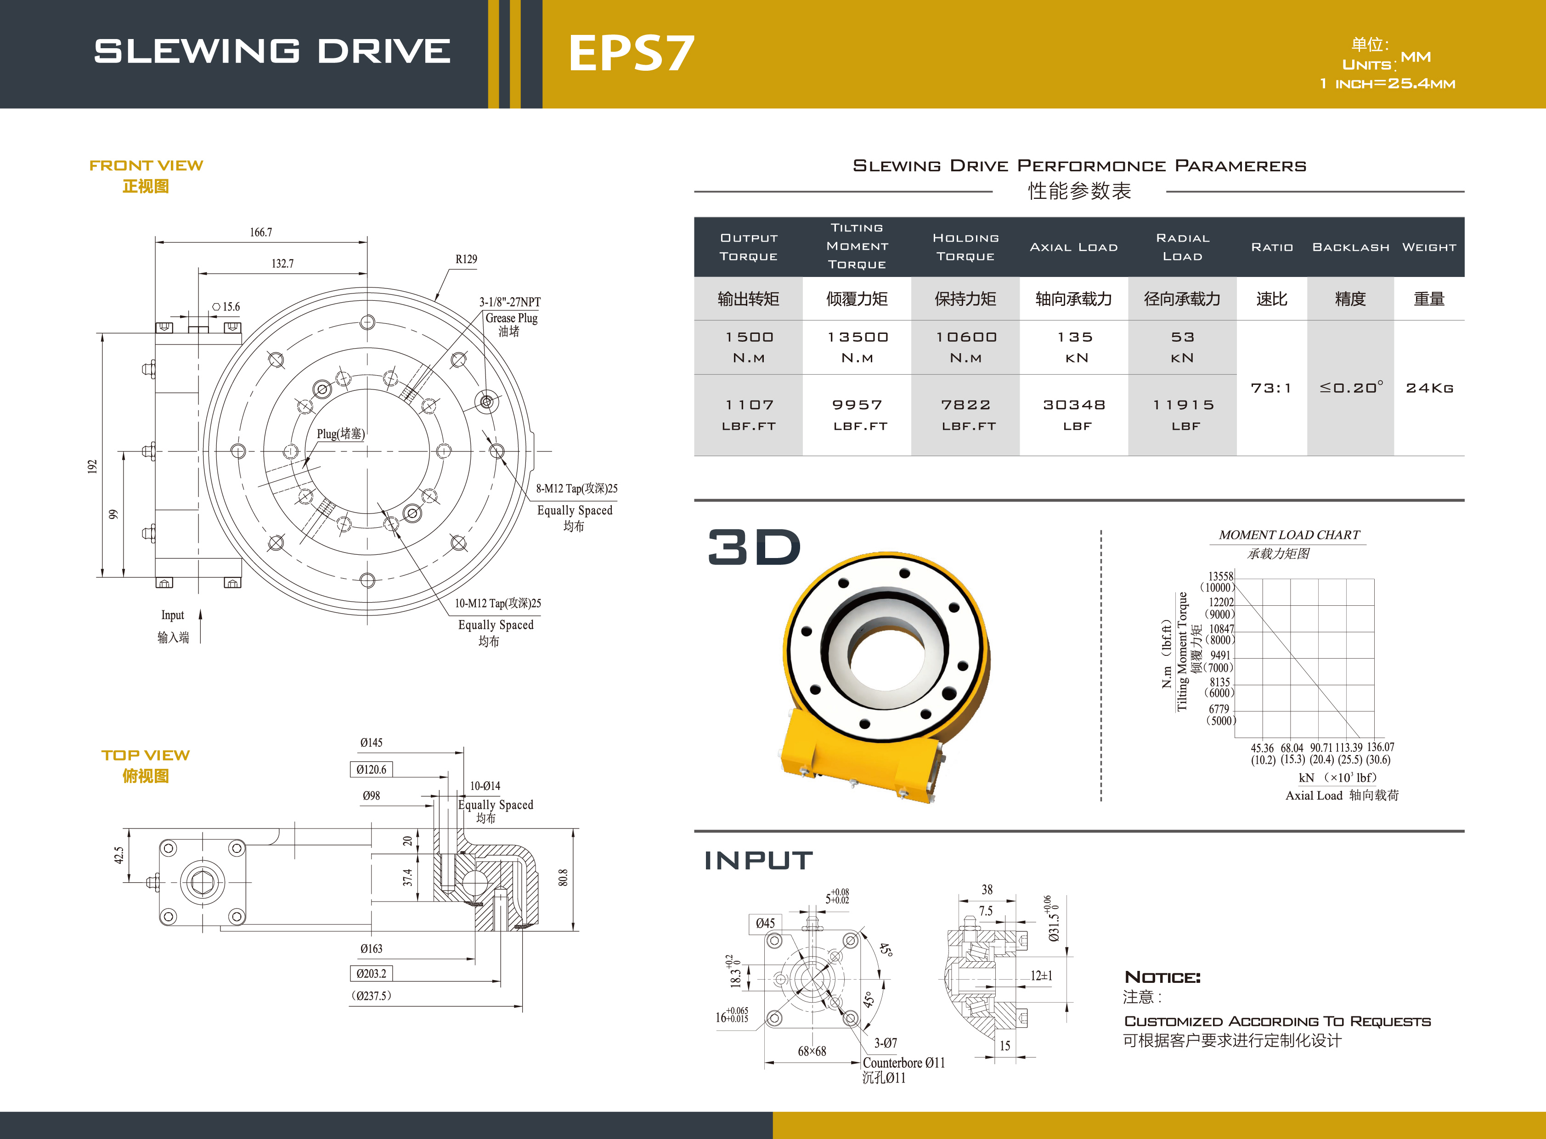The width and height of the screenshot is (1546, 1139).
Task: Click the '1500 N.m' output torque cell
Action: [749, 348]
